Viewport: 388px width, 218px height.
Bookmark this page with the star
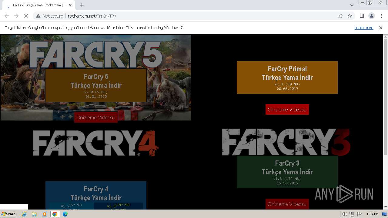pyautogui.click(x=350, y=16)
